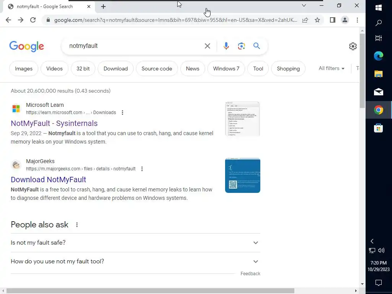This screenshot has width=392, height=294.
Task: Open tab search dropdown arrow
Action: coord(304,5)
